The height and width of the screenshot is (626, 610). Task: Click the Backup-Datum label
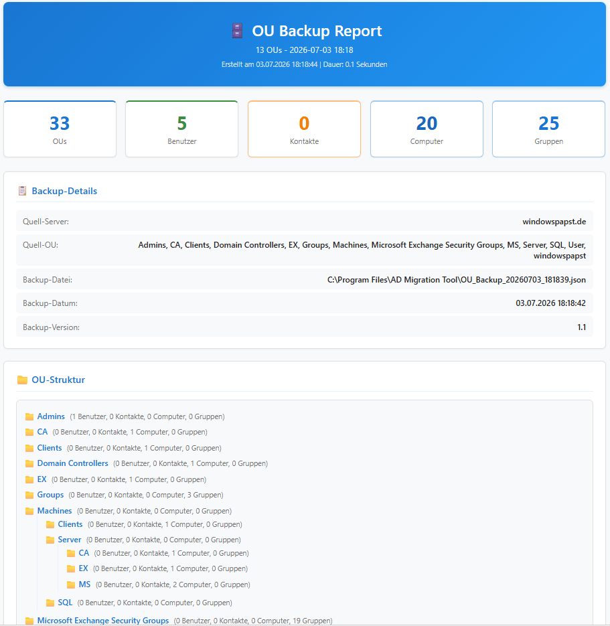[x=50, y=303]
